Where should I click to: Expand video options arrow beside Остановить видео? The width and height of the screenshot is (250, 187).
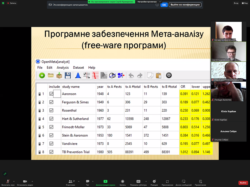point(32,181)
